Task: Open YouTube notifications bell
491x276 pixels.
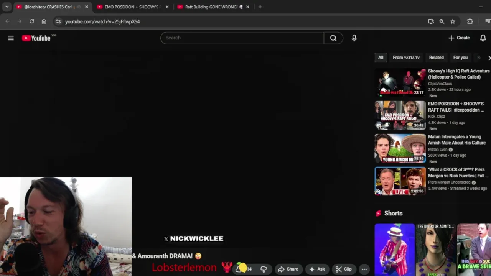Action: 483,38
